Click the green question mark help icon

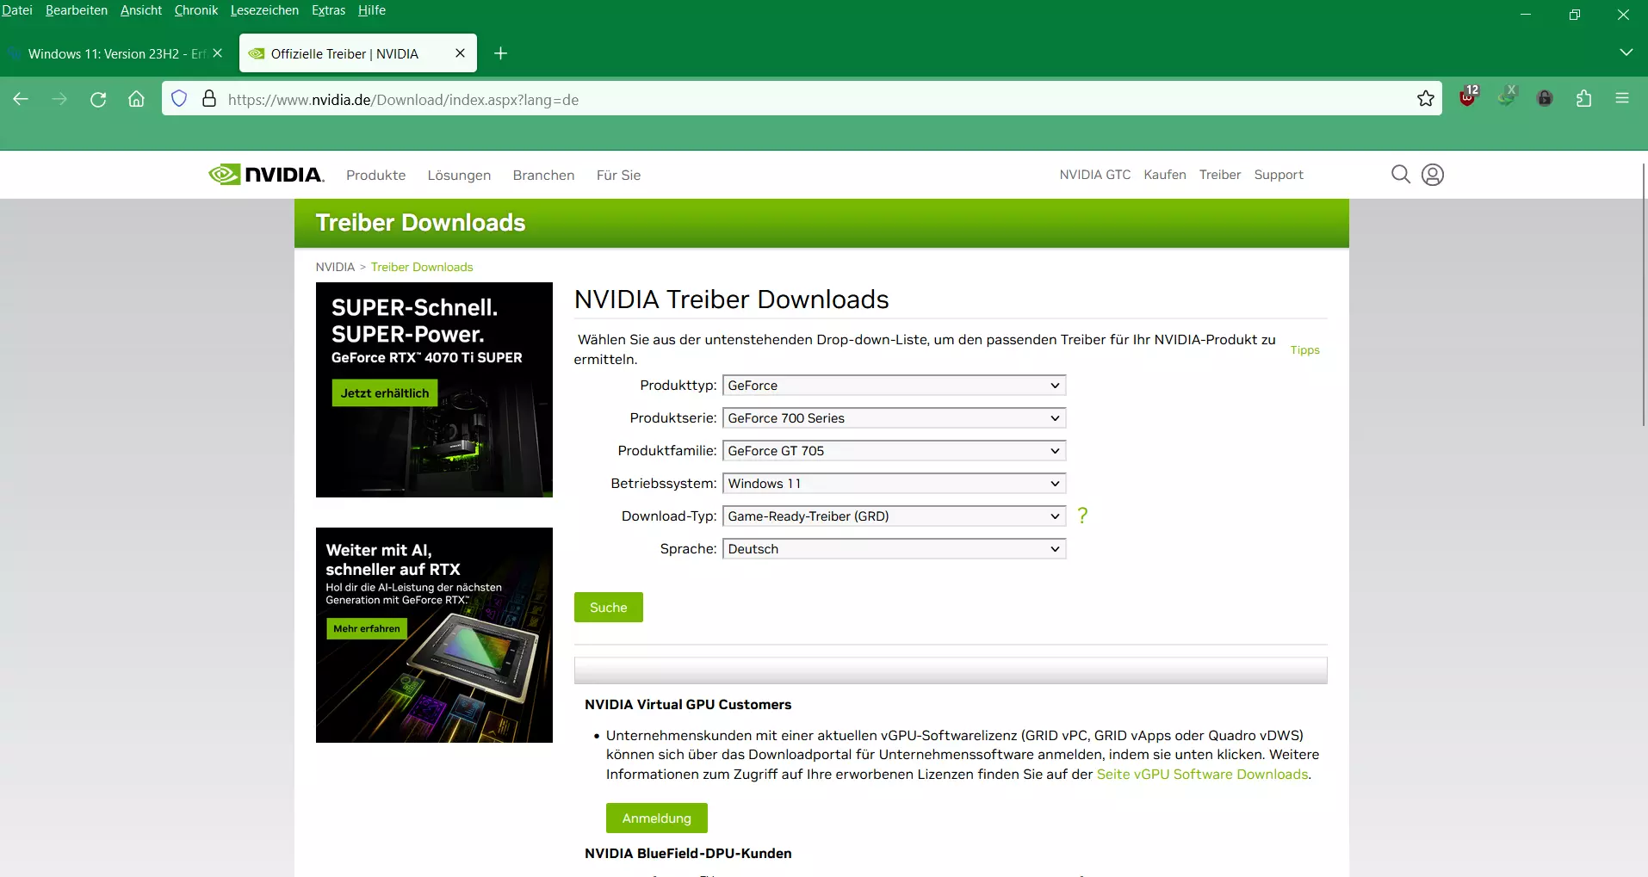pos(1082,516)
